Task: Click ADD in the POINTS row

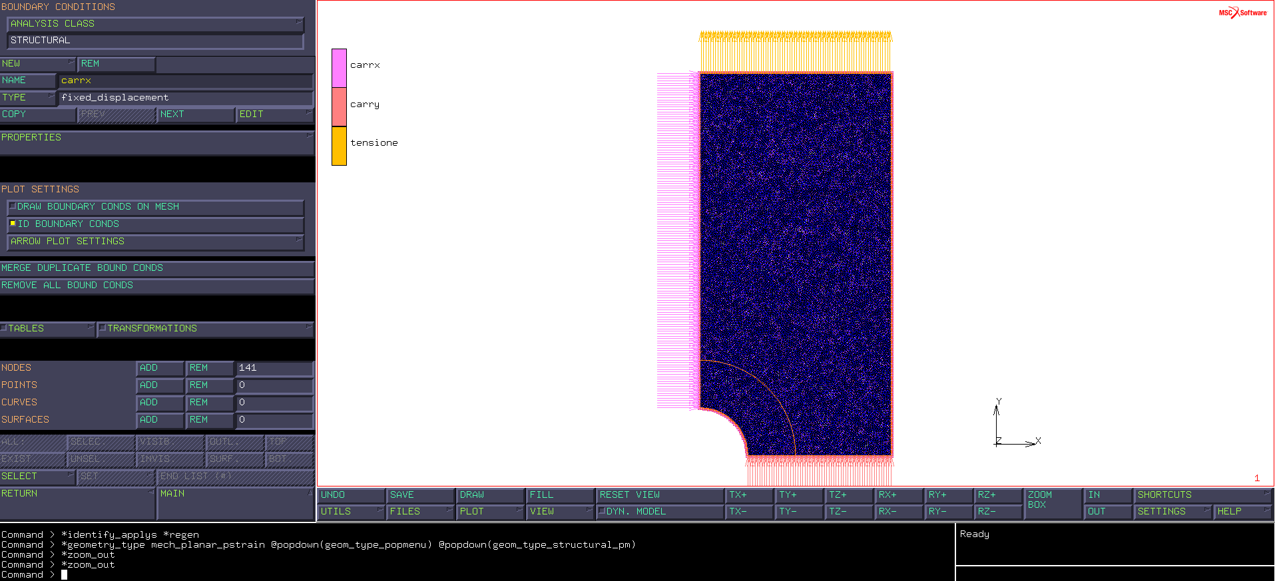Action: pyautogui.click(x=160, y=385)
